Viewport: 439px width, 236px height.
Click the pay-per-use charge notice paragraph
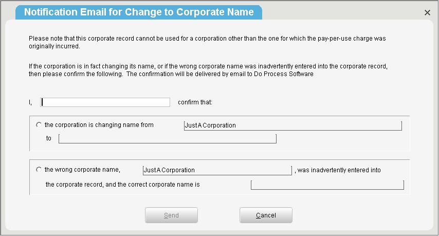[x=207, y=42]
